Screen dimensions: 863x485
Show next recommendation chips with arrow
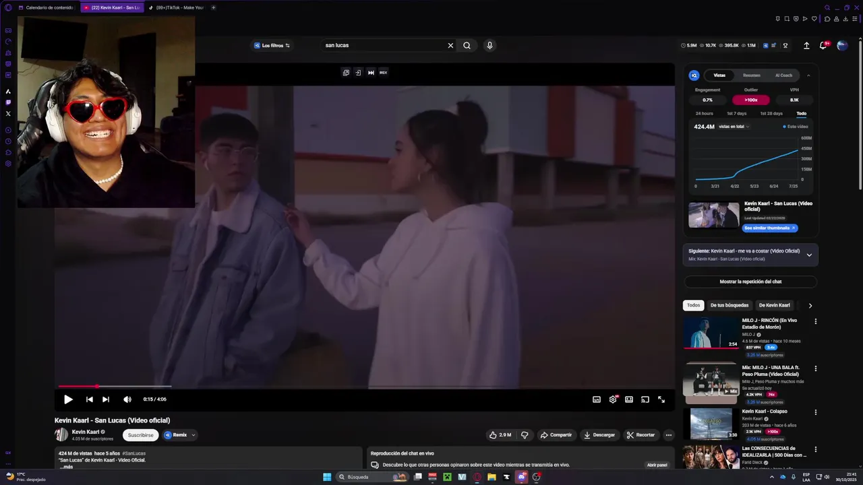click(810, 305)
